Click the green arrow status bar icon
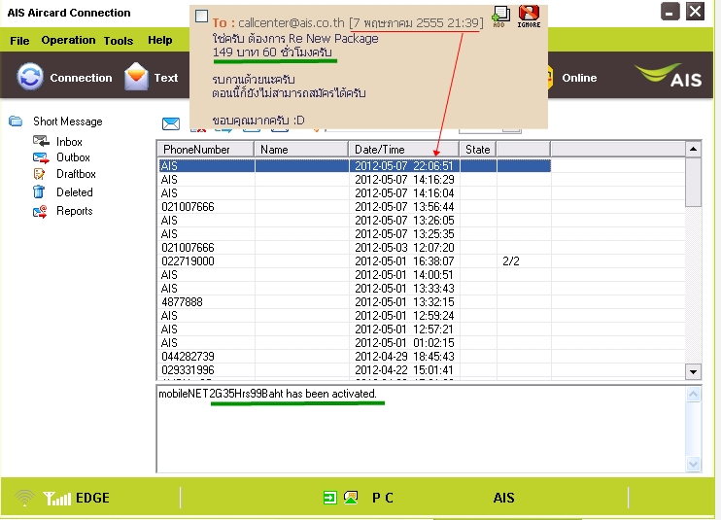The width and height of the screenshot is (721, 520). [x=329, y=498]
